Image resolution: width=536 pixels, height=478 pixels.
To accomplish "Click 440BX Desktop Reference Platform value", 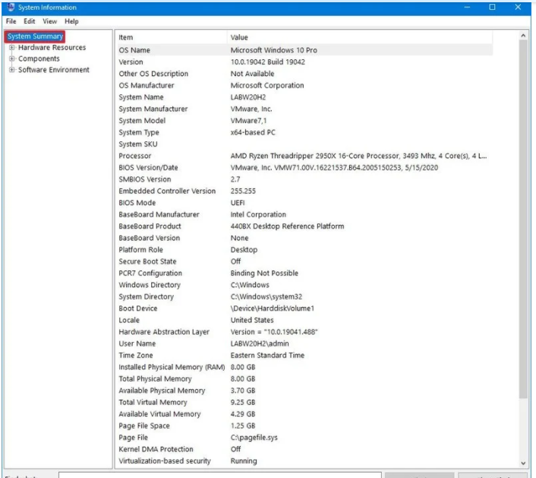I will 287,226.
